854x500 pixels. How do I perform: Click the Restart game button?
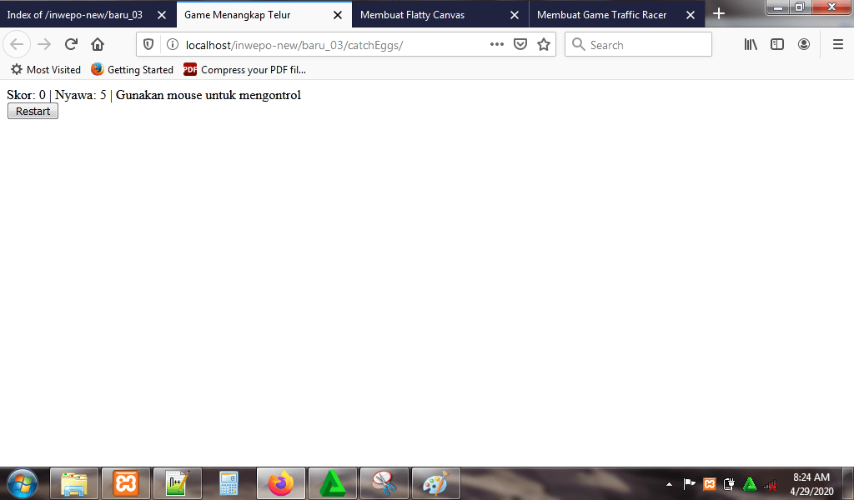point(33,111)
